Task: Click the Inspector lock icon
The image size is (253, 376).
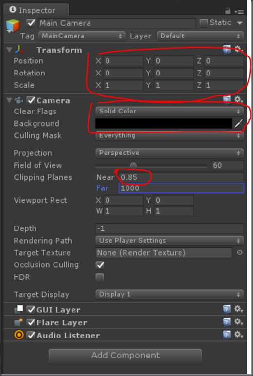Action: click(228, 11)
